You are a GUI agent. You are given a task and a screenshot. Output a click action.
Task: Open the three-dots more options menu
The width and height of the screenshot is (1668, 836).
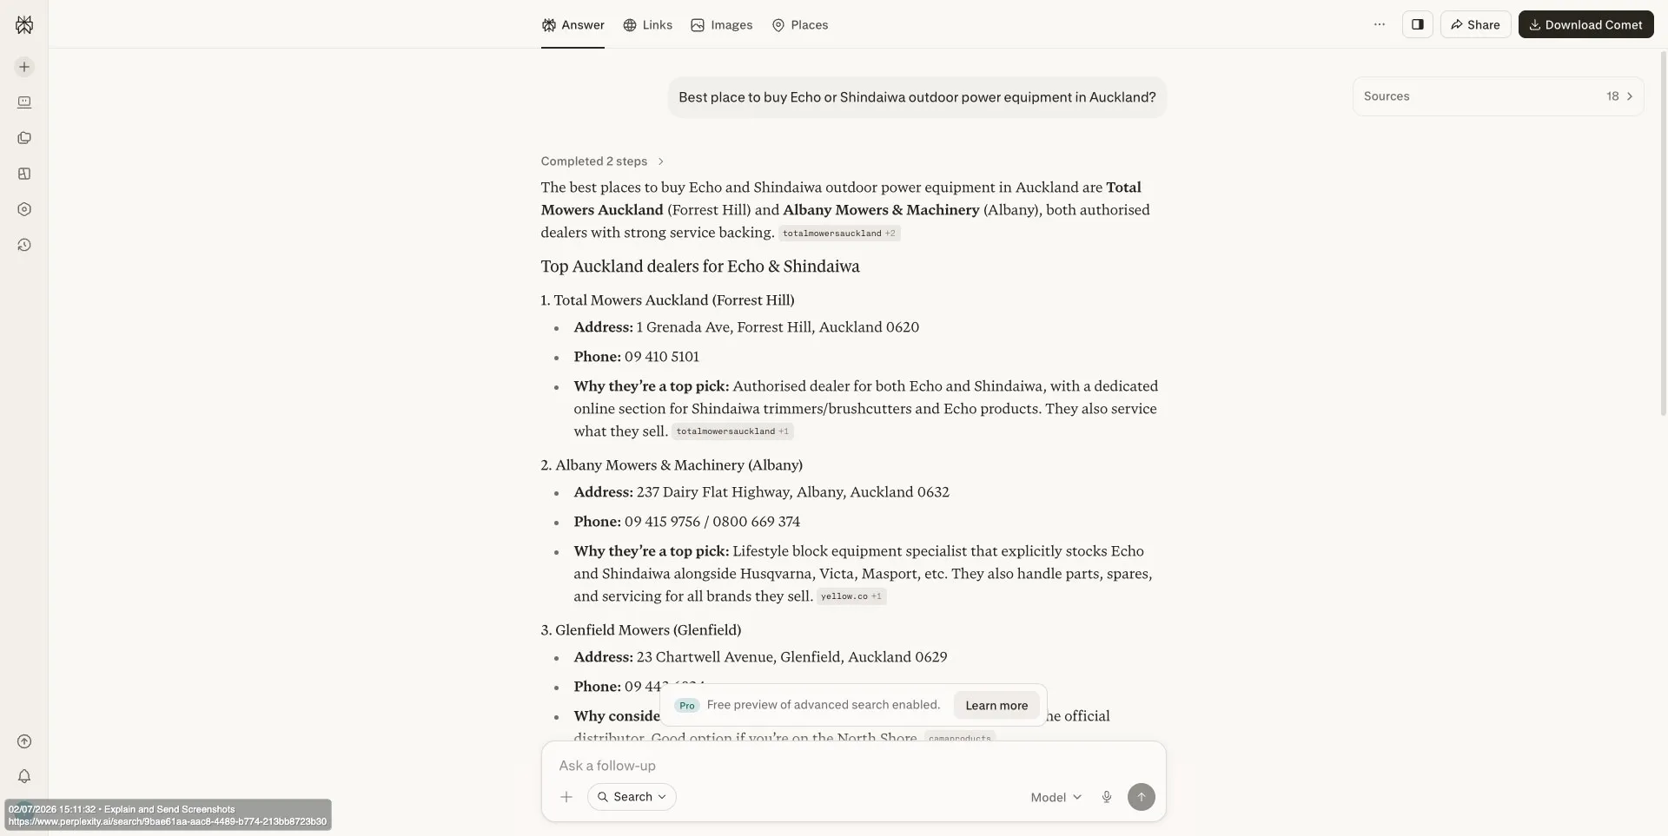(1379, 24)
